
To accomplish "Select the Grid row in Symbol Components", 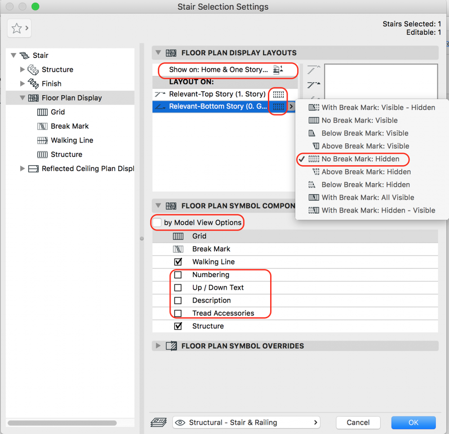I will 295,236.
